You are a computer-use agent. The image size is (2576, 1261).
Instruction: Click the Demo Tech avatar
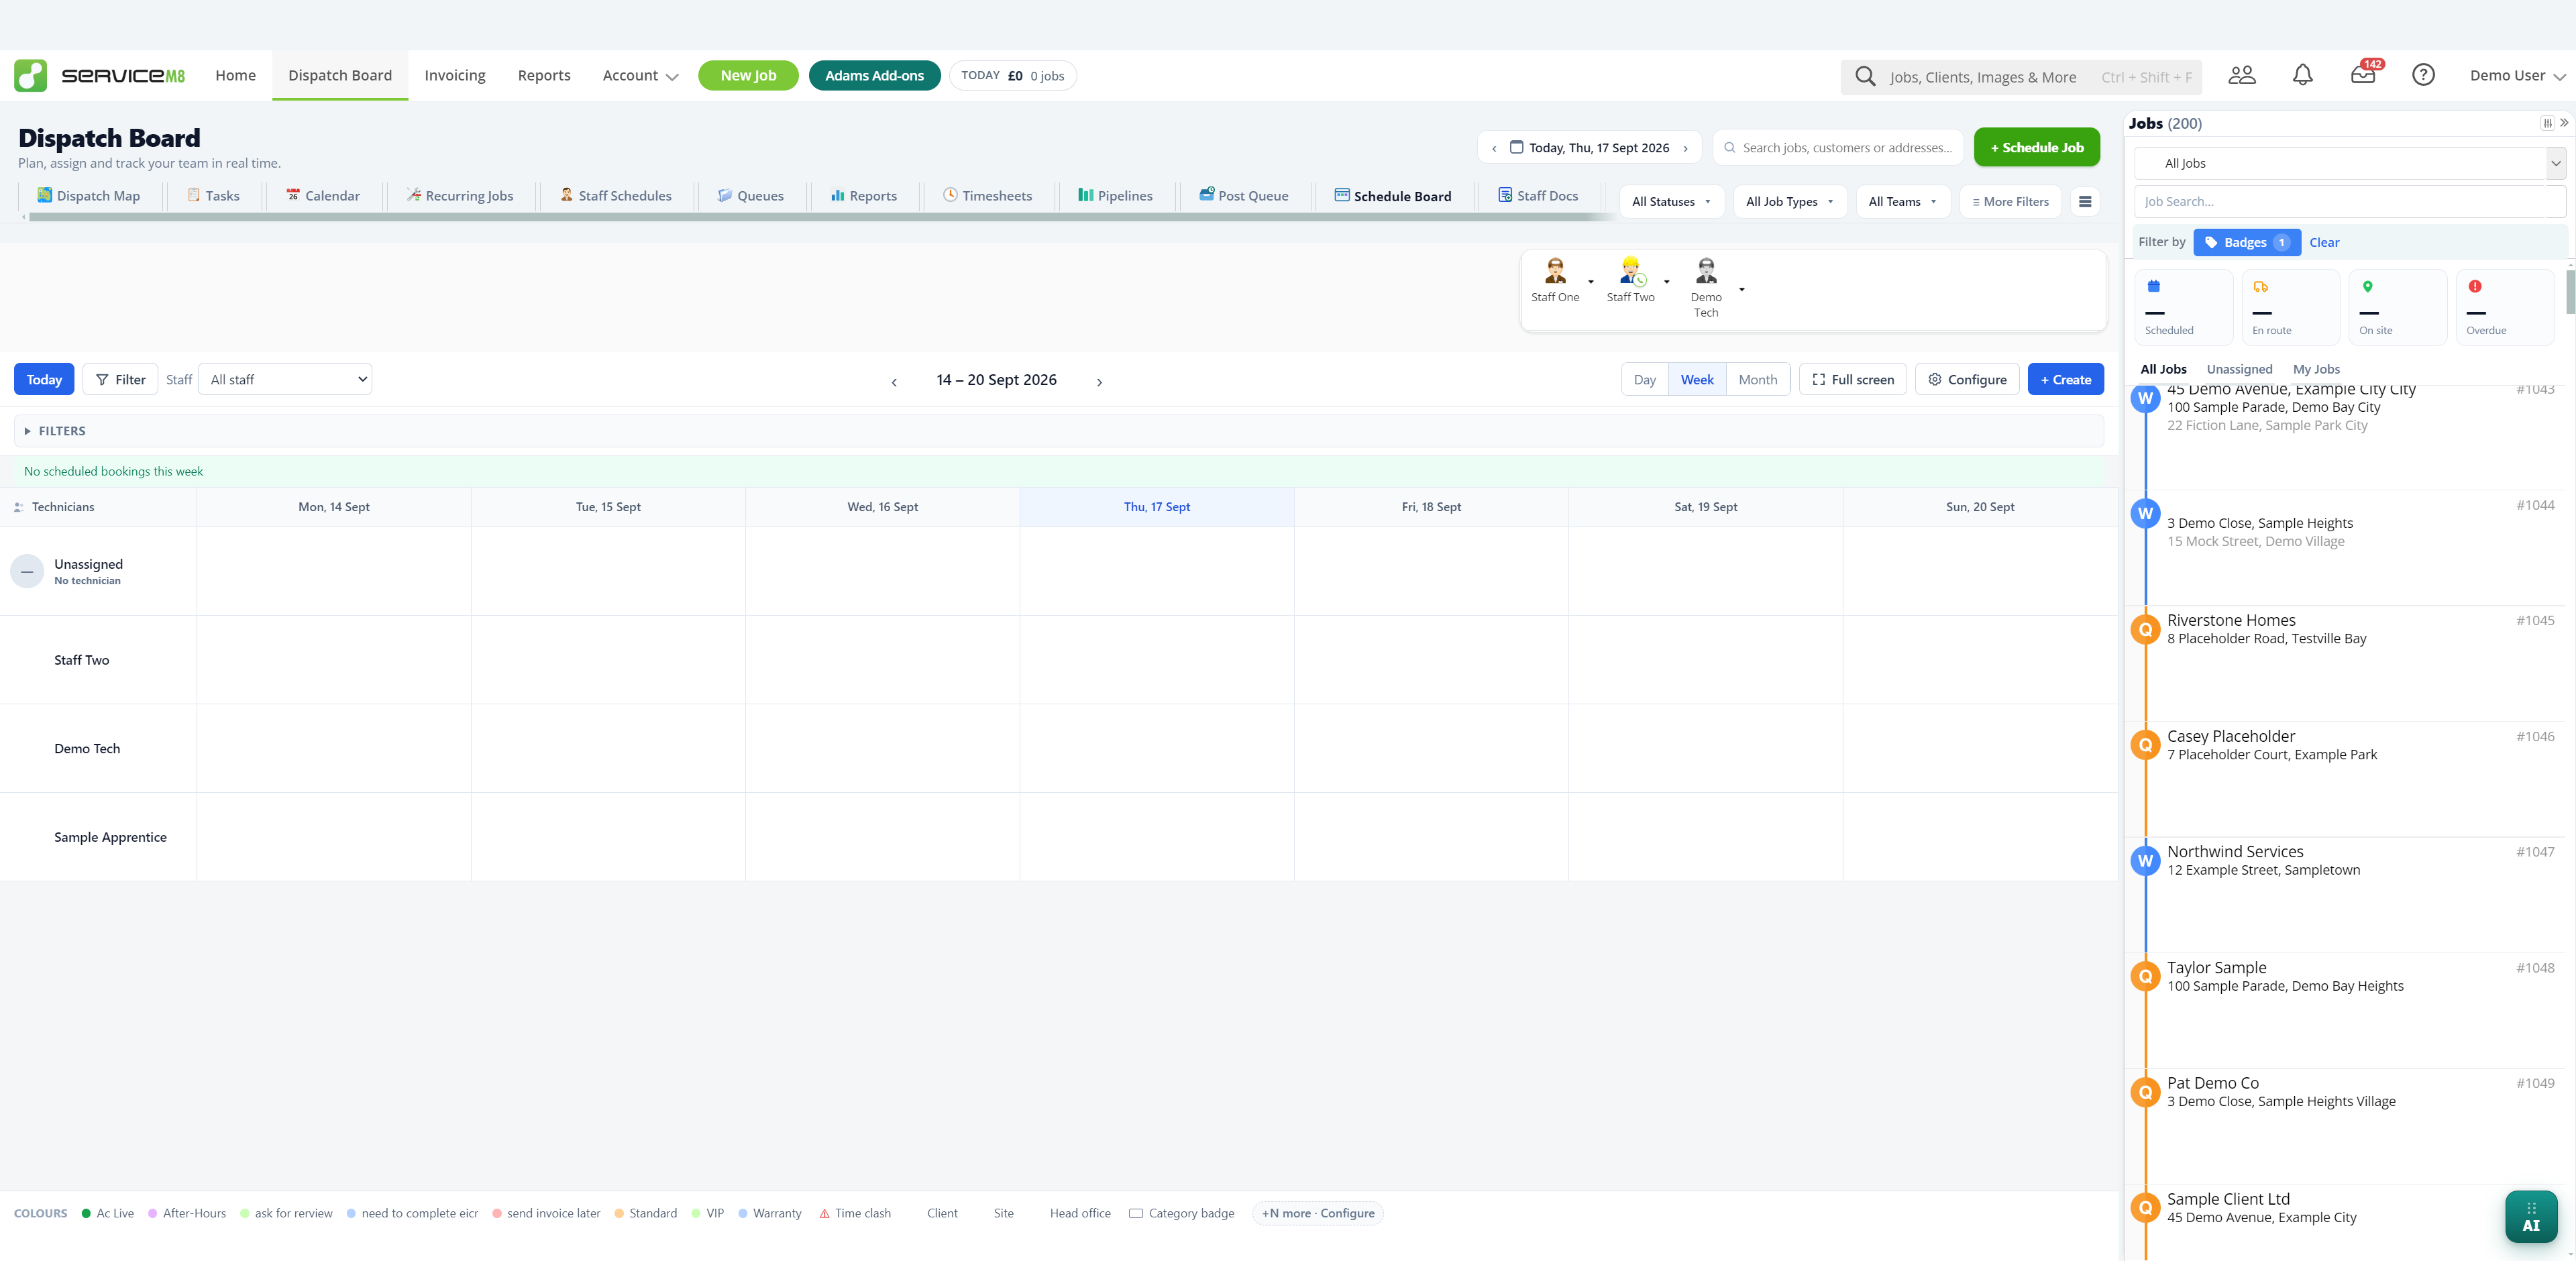click(x=1706, y=271)
